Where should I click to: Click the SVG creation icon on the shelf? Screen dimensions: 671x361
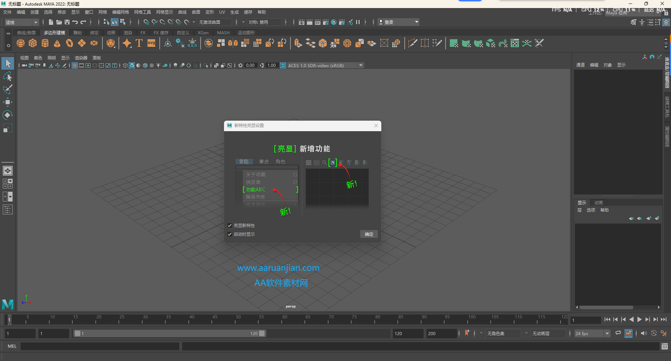(x=151, y=43)
